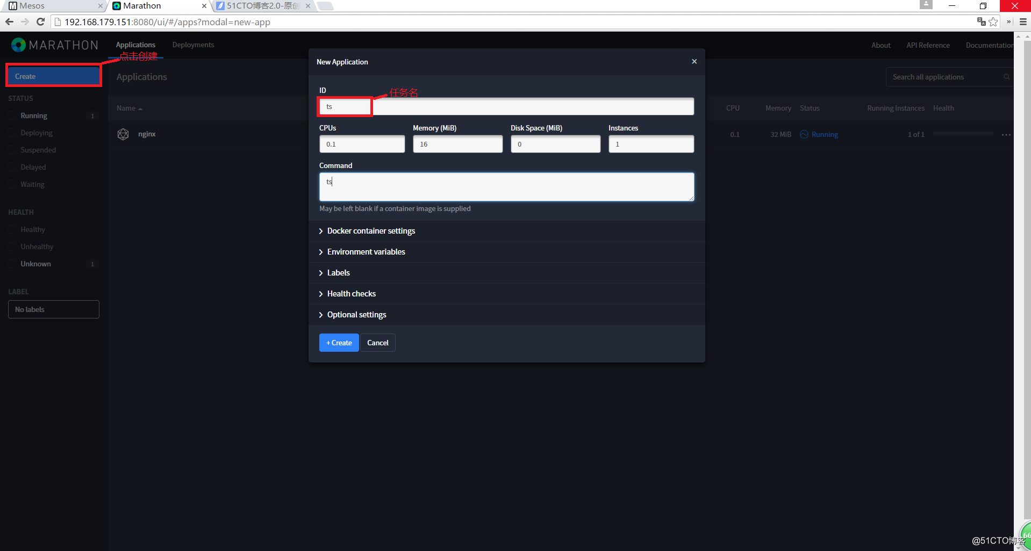The width and height of the screenshot is (1031, 551).
Task: Click the translate icon in address bar
Action: (981, 22)
